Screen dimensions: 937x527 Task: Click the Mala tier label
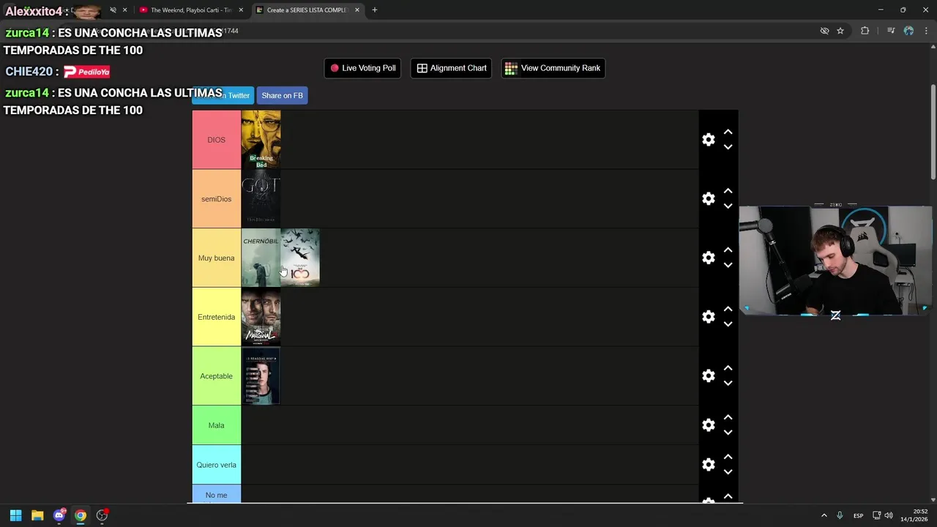click(x=216, y=425)
